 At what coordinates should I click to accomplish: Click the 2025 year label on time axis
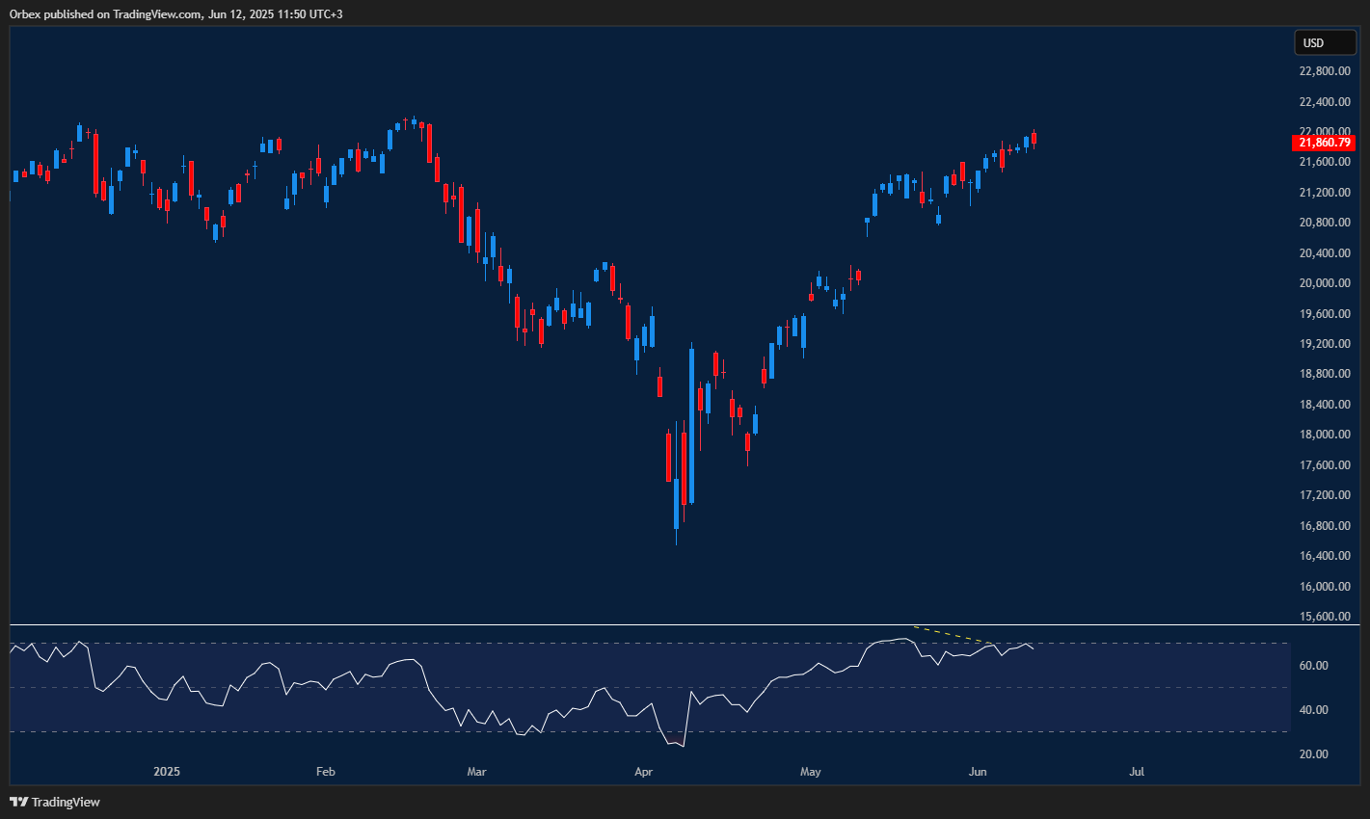tap(167, 772)
